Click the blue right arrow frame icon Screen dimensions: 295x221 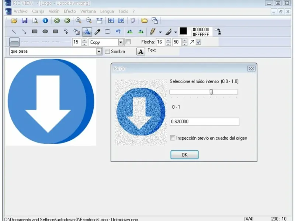click(x=121, y=21)
